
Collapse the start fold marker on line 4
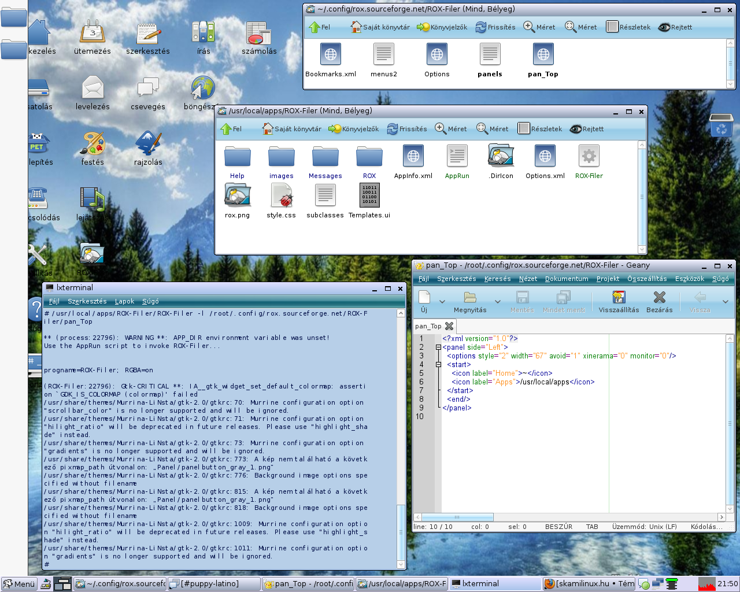tap(438, 365)
